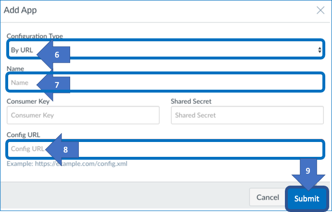
Task: Focus the Name text field
Action: tap(165, 82)
